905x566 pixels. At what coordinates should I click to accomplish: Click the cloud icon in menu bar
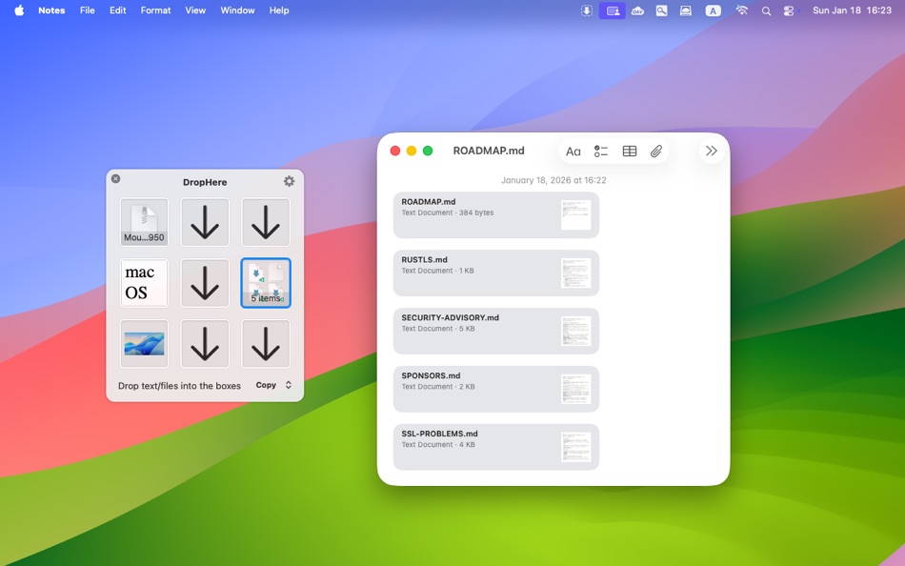coord(636,10)
